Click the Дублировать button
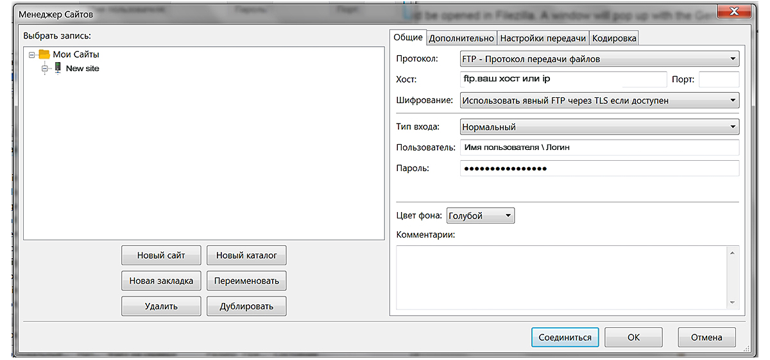This screenshot has width=770, height=360. (x=246, y=306)
